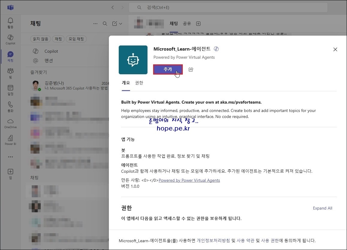347x250 pixels.
Task: Switch to the 개요 tab
Action: (x=126, y=83)
